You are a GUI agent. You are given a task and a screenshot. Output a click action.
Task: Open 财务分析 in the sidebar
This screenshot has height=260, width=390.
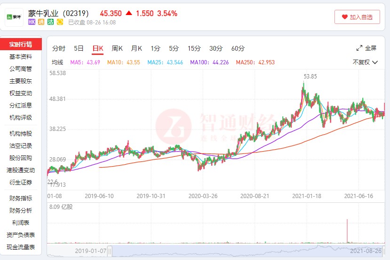point(21,210)
